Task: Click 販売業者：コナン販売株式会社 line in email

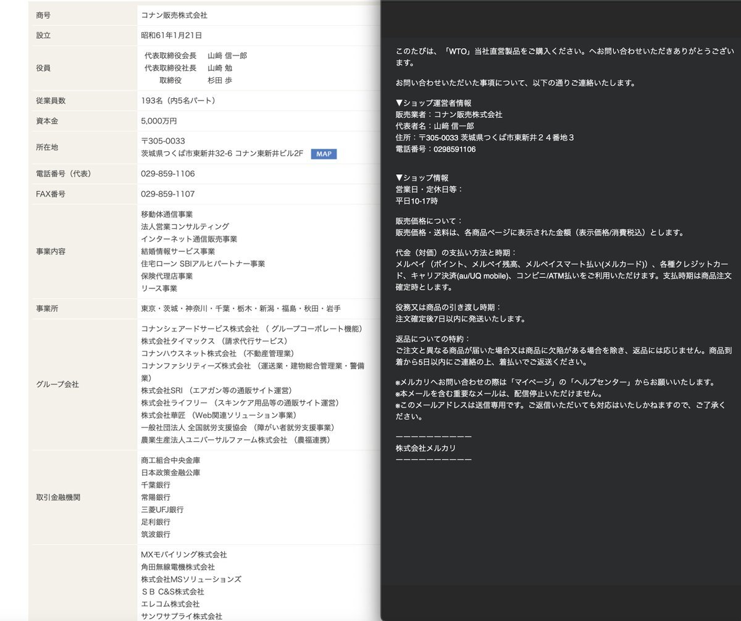Action: tap(449, 115)
